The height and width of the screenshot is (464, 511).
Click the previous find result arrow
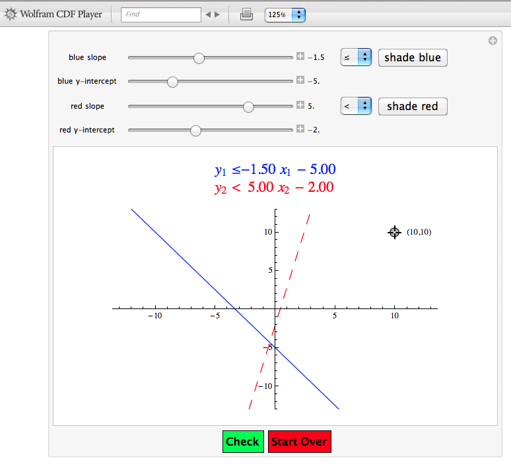[208, 14]
